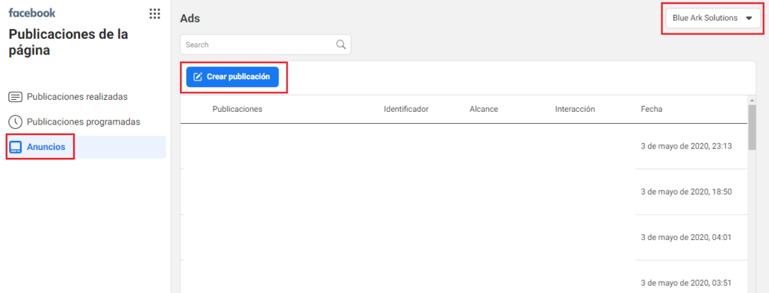The width and height of the screenshot is (769, 293).
Task: Click the dropdown arrow beside Blue Ark Solutions
Action: (x=749, y=19)
